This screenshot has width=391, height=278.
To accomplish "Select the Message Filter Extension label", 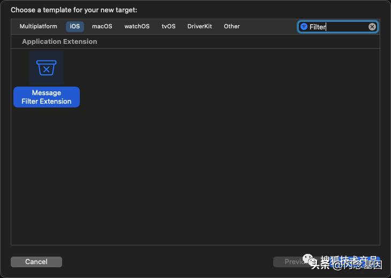I will click(47, 97).
